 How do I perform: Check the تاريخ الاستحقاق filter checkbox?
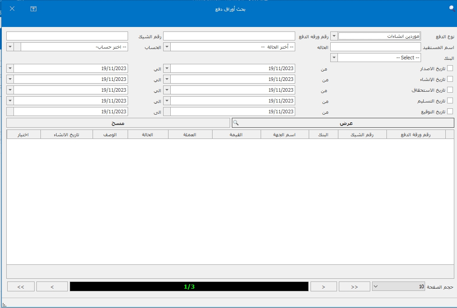450,90
